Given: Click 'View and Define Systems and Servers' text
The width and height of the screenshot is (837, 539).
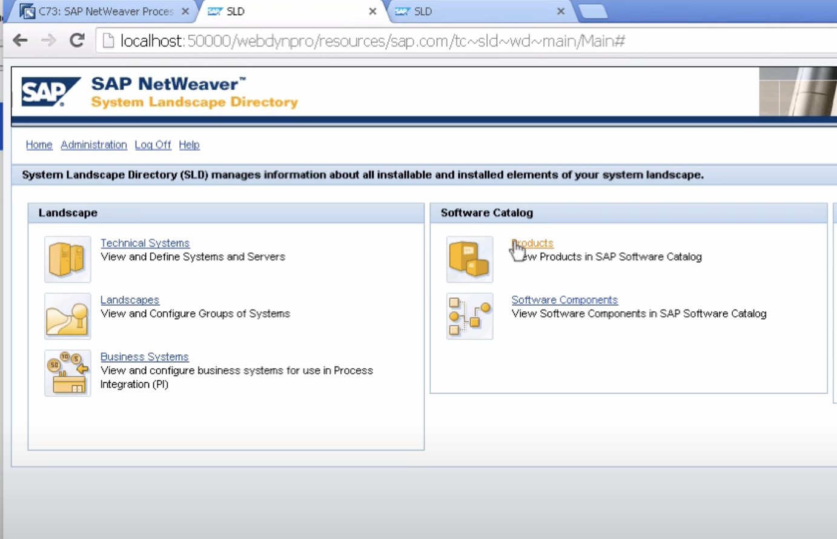Looking at the screenshot, I should point(193,257).
